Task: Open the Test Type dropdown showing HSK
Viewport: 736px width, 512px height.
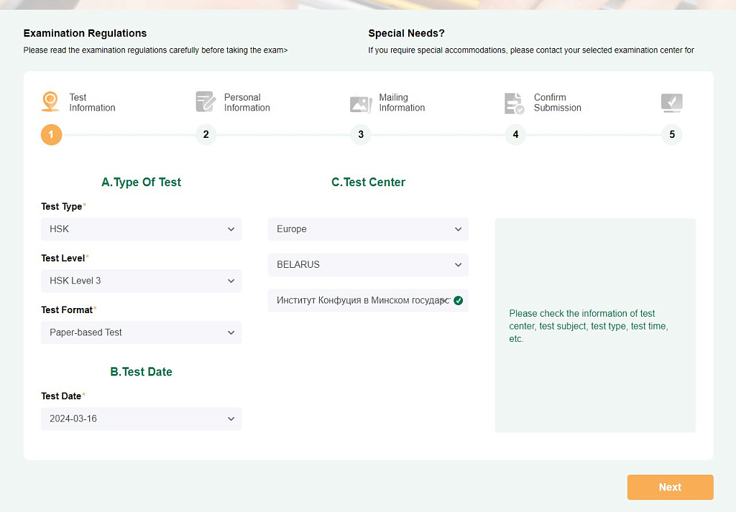Action: click(142, 229)
